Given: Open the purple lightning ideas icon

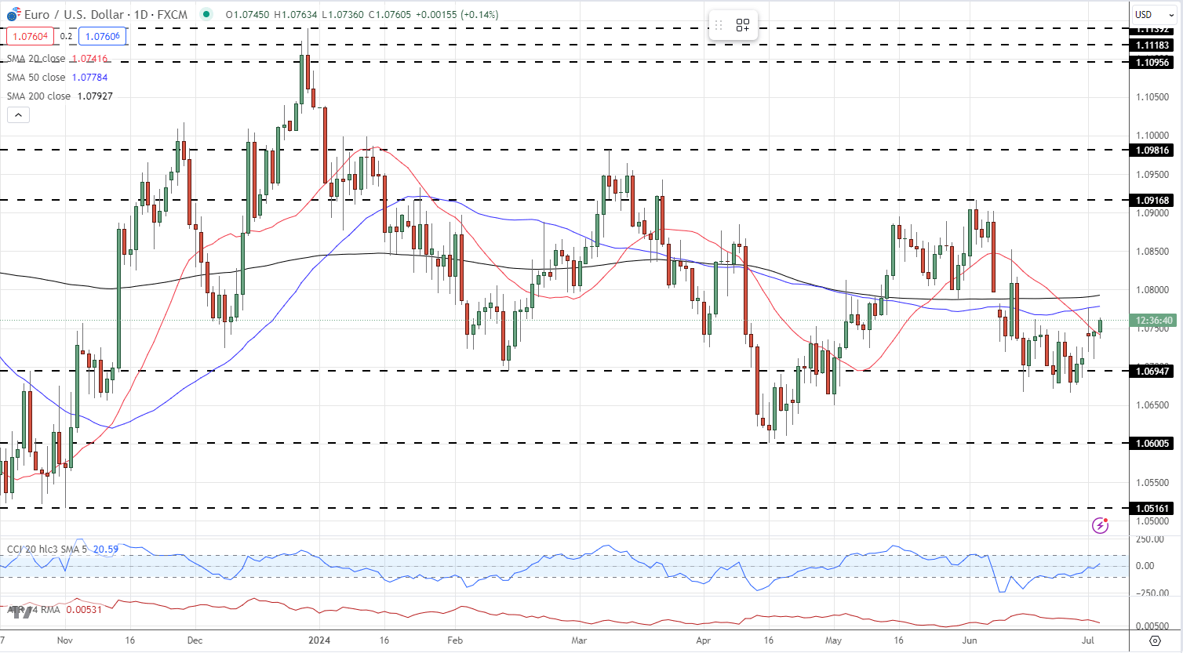Looking at the screenshot, I should [x=1100, y=525].
